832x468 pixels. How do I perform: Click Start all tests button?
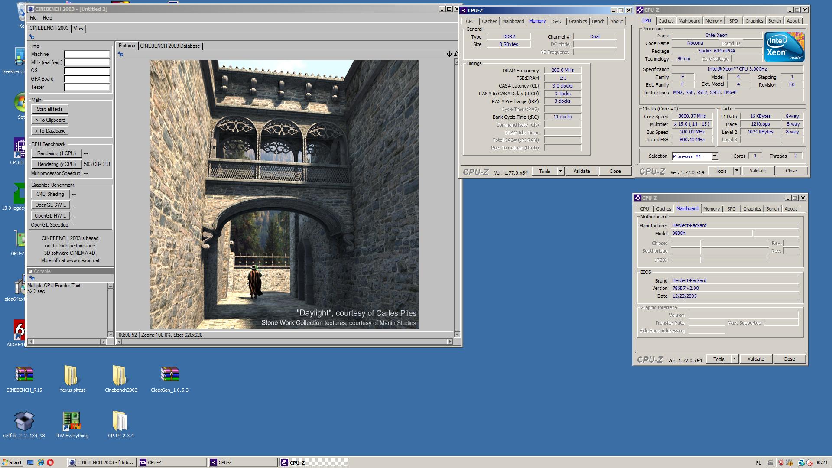click(x=50, y=109)
